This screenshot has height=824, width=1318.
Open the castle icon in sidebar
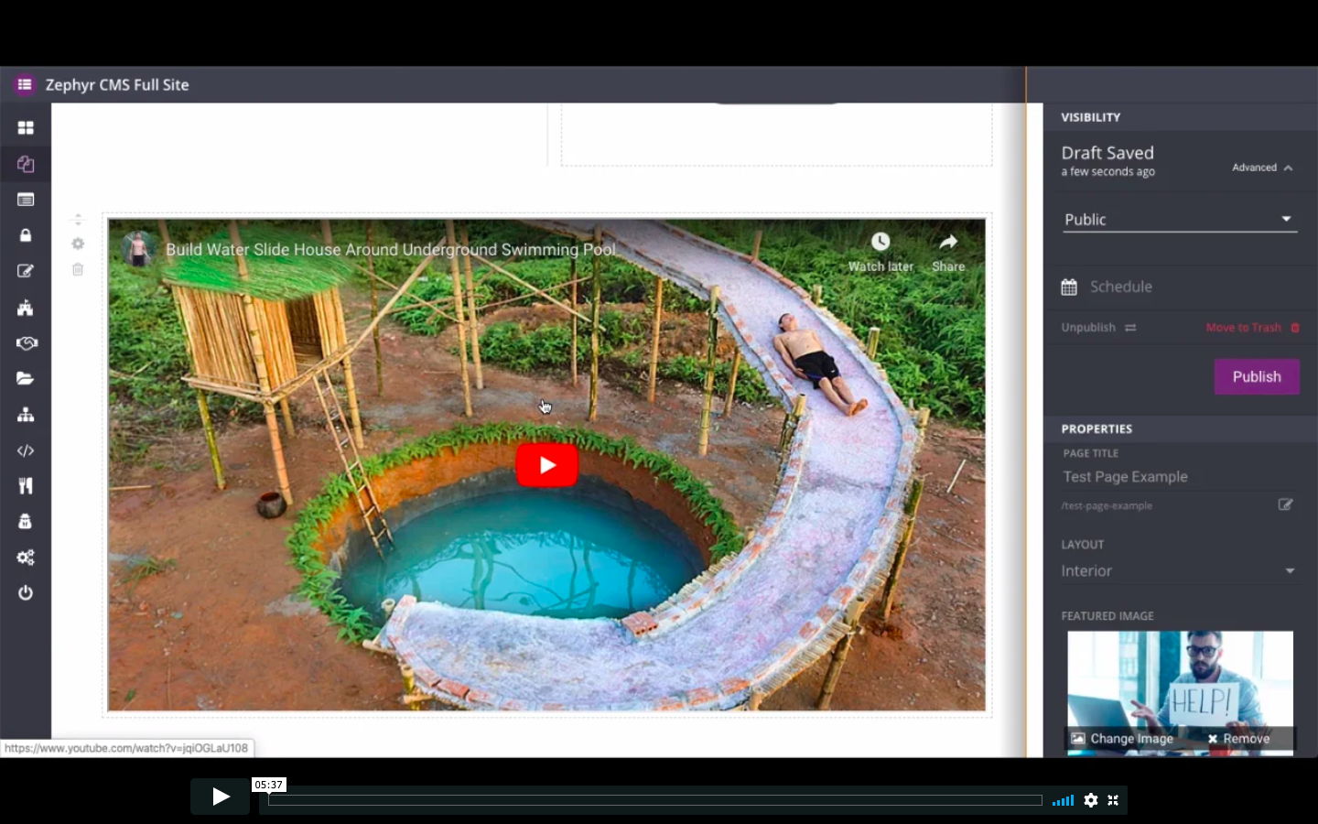pos(26,307)
